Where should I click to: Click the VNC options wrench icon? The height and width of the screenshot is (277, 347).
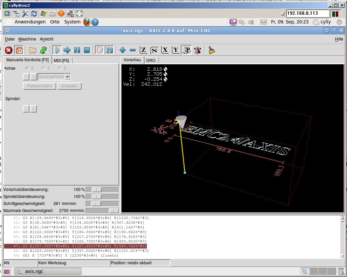(x=25, y=14)
